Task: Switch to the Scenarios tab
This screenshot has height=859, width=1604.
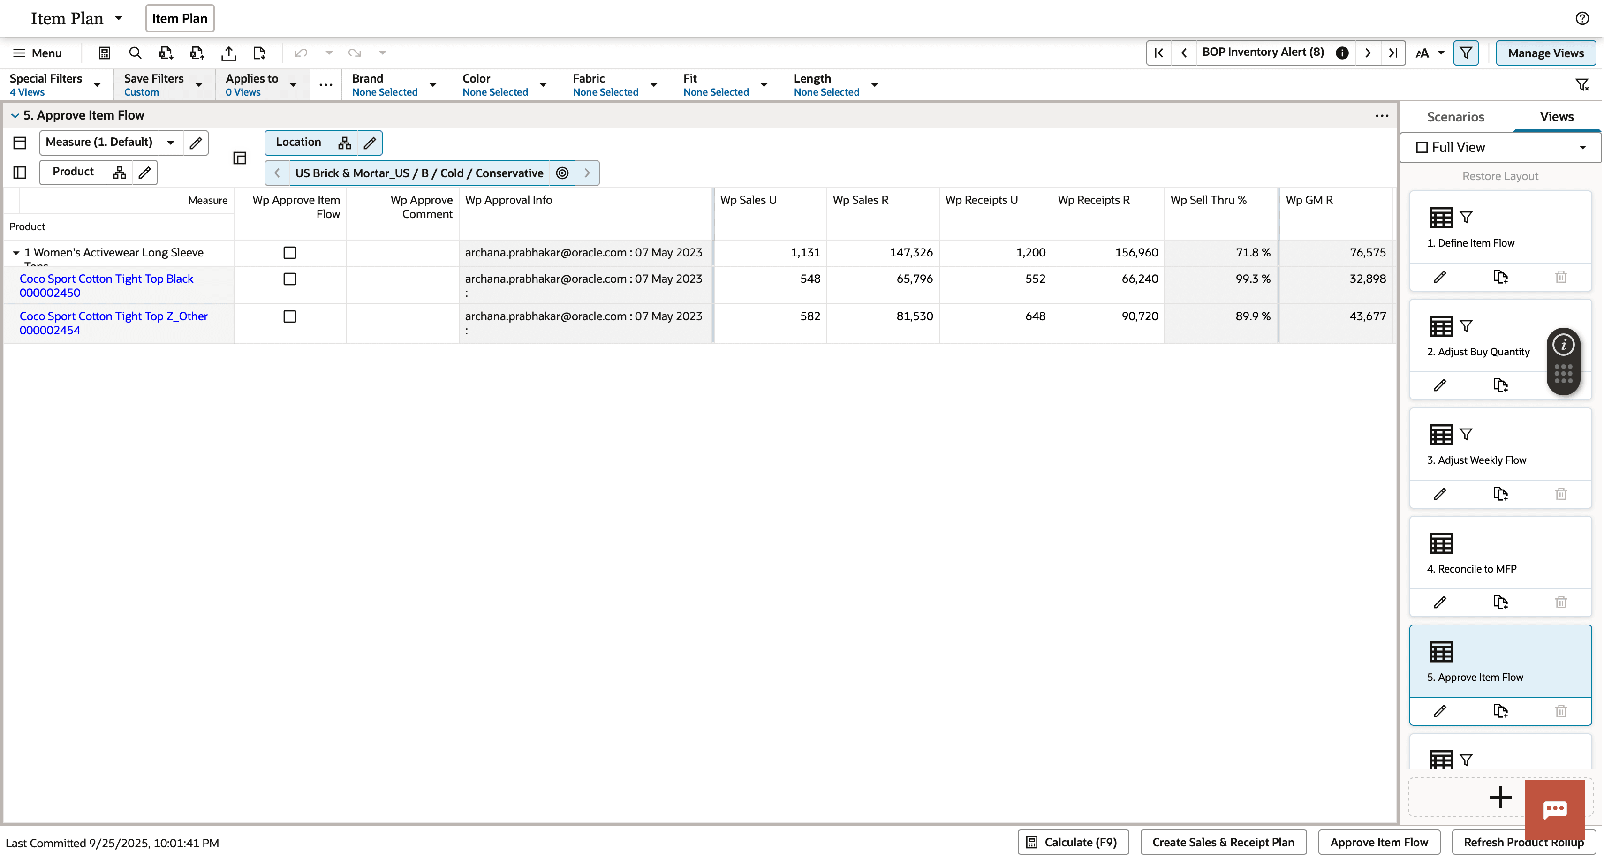Action: (x=1455, y=116)
